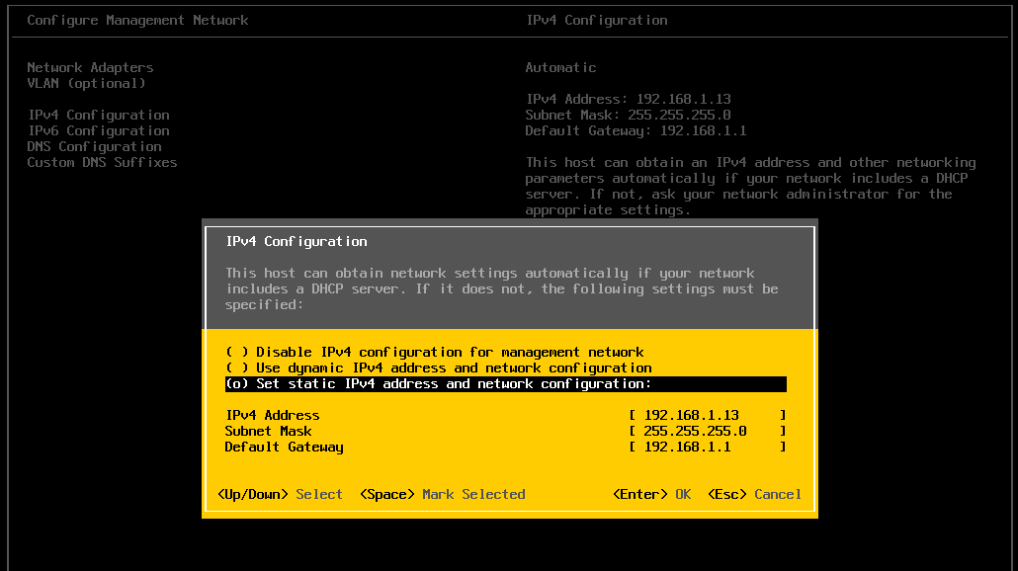
Task: Click the <Space> Mark Selected hint
Action: click(x=442, y=494)
